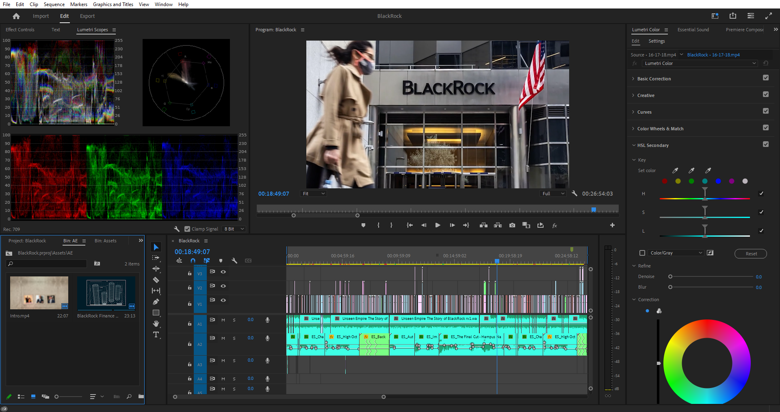Toggle Linked Selection in timeline
Viewport: 780px width, 412px height.
207,261
